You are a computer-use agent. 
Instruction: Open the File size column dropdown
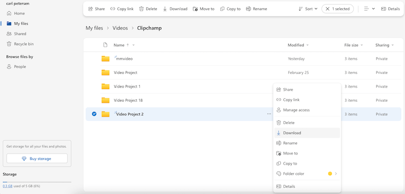pyautogui.click(x=353, y=45)
